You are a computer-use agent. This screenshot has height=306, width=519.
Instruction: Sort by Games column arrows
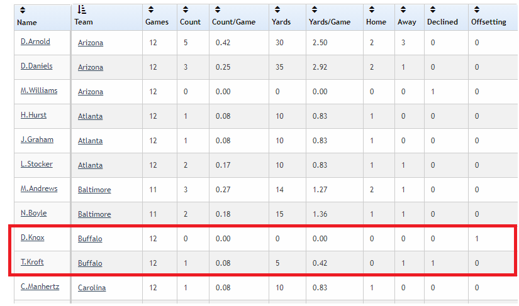tap(151, 9)
